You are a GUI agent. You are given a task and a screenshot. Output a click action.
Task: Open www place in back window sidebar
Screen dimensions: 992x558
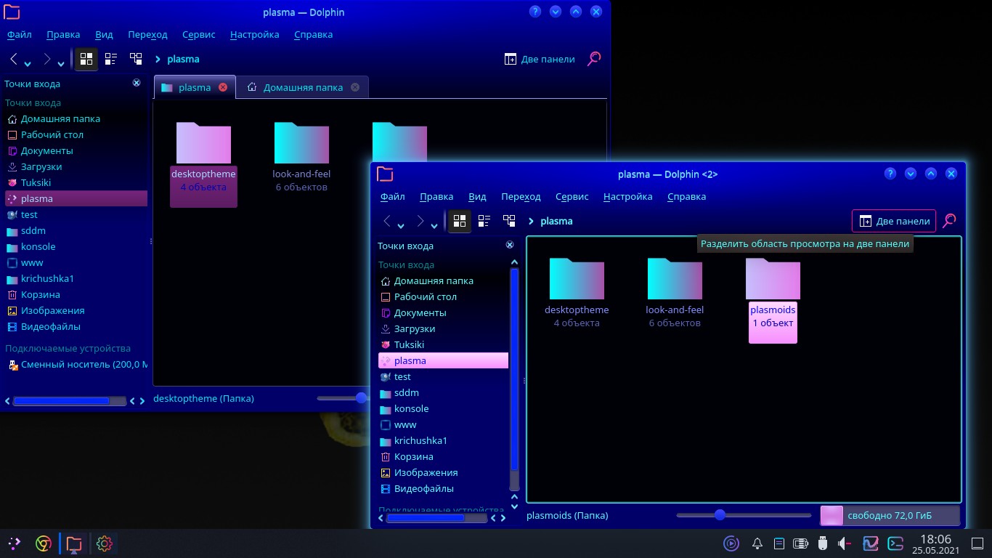(x=76, y=262)
